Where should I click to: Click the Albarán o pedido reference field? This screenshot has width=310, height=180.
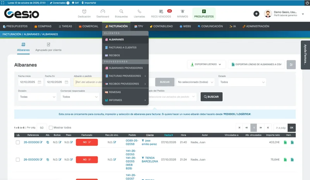point(88,82)
